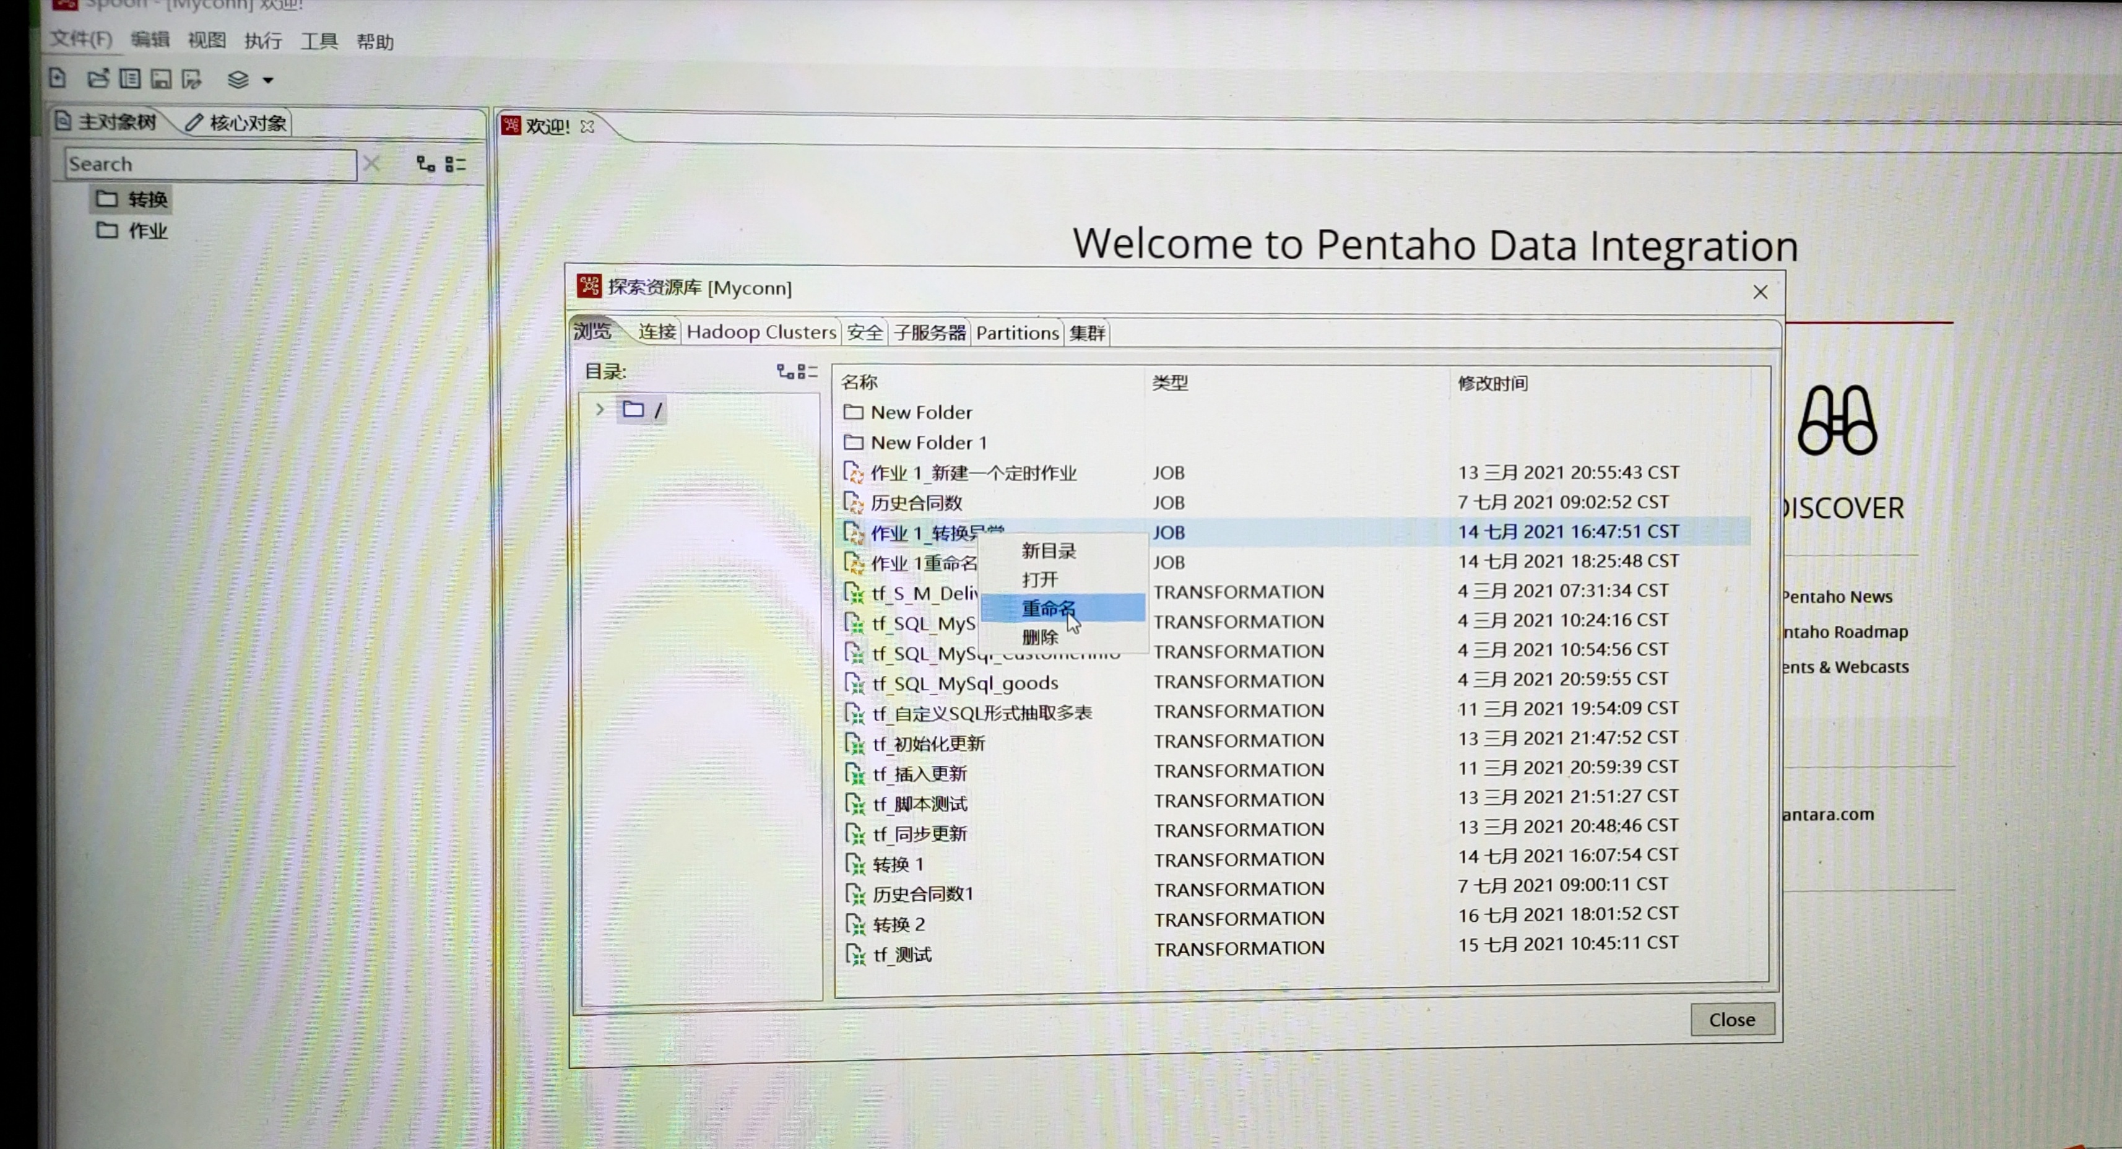
Task: Click collapse-all icon in the 目录 panel
Action: point(807,371)
